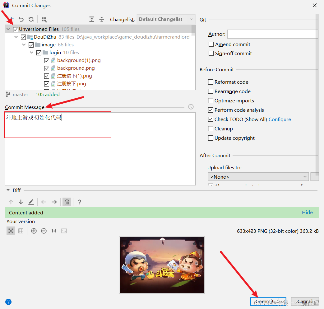Open the Upload files to dropdown
The image size is (324, 309).
pyautogui.click(x=258, y=177)
